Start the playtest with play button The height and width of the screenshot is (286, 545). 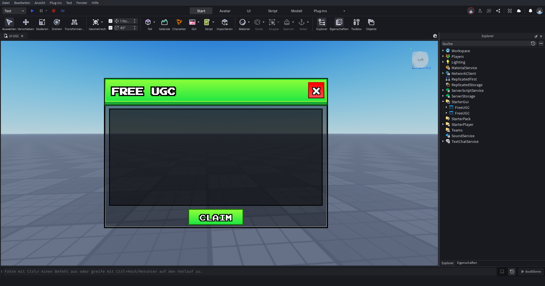32,11
